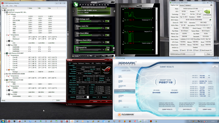
Task: Click the Afterburner information i button
Action: pos(114,11)
